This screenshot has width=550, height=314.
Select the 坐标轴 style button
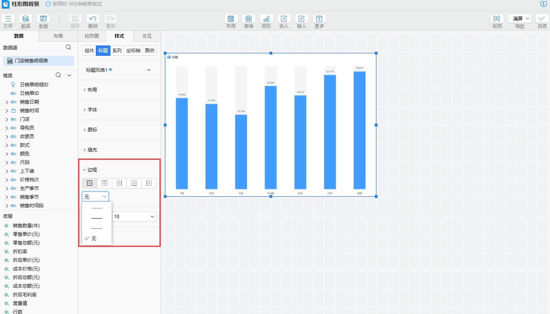tap(133, 51)
